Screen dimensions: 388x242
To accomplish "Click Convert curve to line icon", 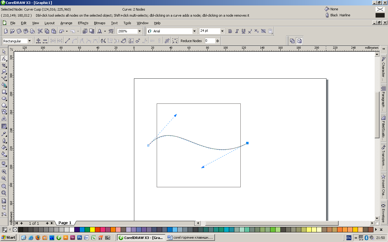I will 68,41.
